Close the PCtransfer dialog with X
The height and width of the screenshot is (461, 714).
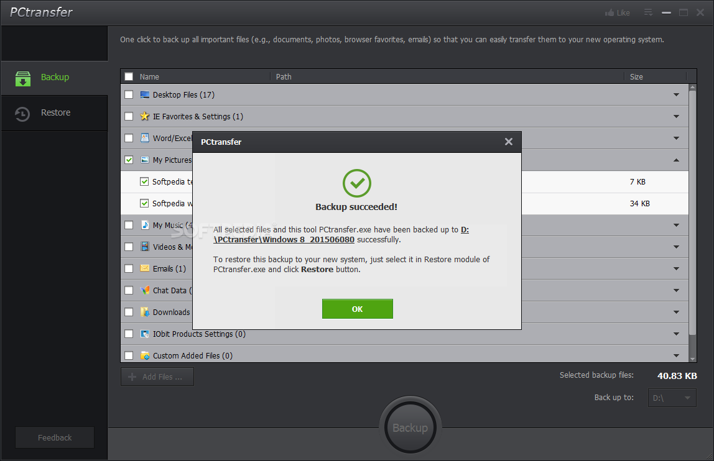pyautogui.click(x=509, y=142)
